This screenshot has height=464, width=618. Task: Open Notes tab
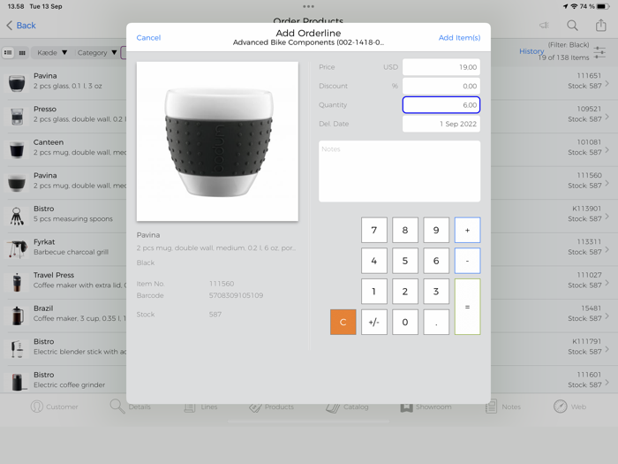click(503, 407)
